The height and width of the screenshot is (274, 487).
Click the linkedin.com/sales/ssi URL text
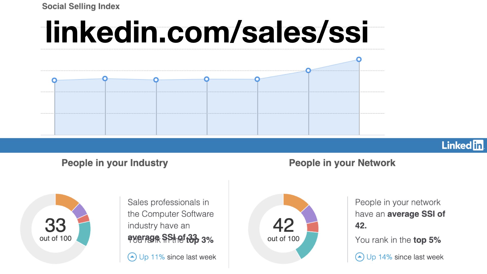click(206, 32)
